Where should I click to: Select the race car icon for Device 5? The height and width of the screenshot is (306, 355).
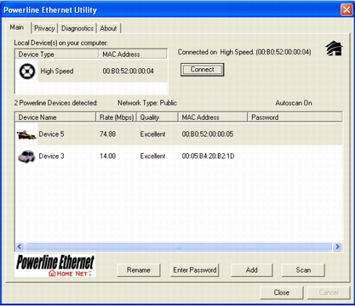point(26,135)
